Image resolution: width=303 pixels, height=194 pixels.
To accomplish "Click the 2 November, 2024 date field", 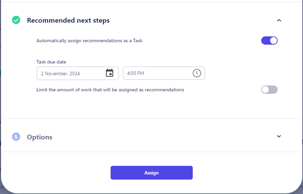I will 77,73.
